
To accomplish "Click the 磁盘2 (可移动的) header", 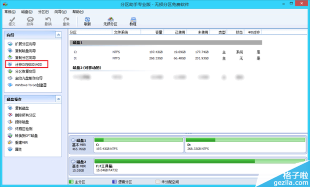I will click(87, 68).
